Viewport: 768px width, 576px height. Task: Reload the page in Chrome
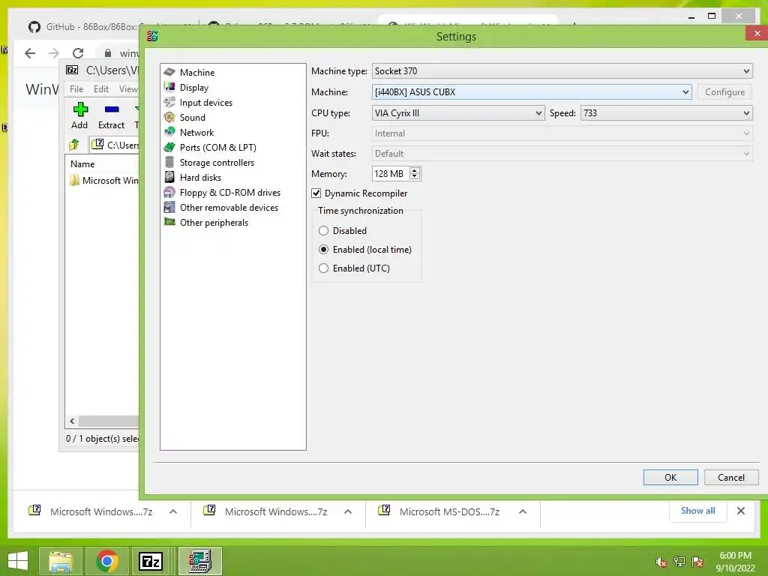pos(78,53)
